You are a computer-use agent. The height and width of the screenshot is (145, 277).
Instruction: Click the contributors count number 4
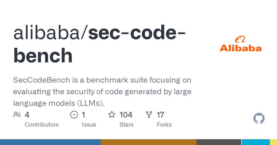point(27,115)
